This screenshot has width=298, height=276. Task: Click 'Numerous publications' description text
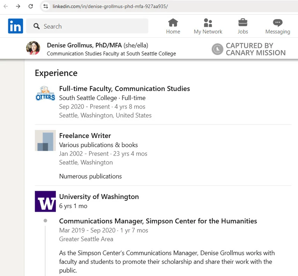91,176
